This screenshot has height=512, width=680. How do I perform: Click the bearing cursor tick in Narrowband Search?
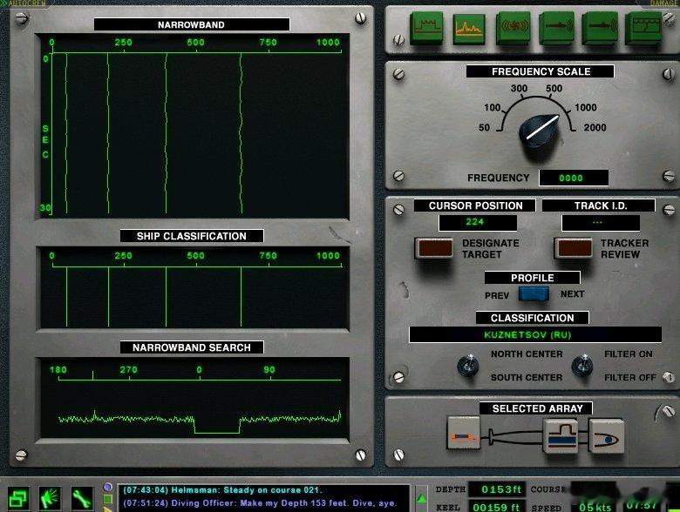point(92,375)
